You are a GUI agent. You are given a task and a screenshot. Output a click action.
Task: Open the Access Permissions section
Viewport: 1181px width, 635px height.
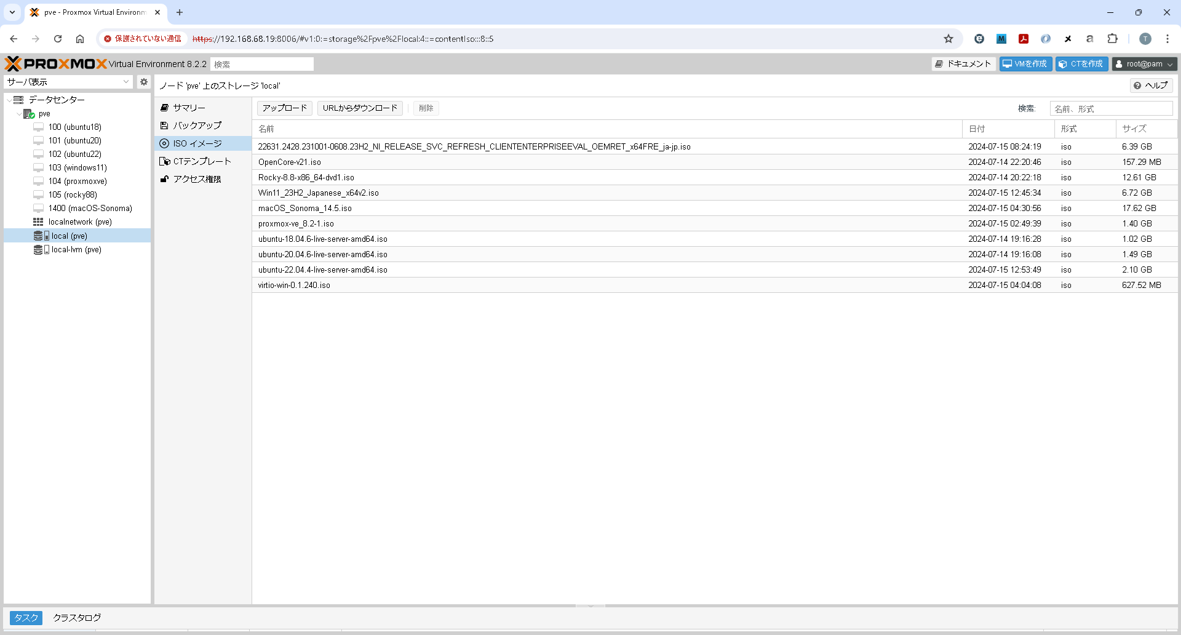pos(203,179)
